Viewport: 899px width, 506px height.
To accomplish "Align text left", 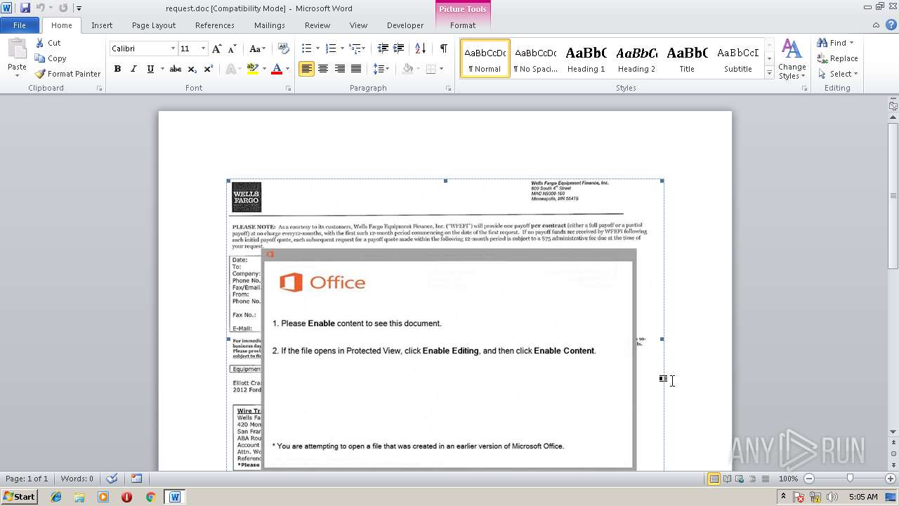I will click(x=306, y=69).
